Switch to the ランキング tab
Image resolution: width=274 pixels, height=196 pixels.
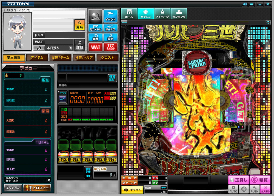click(179, 14)
